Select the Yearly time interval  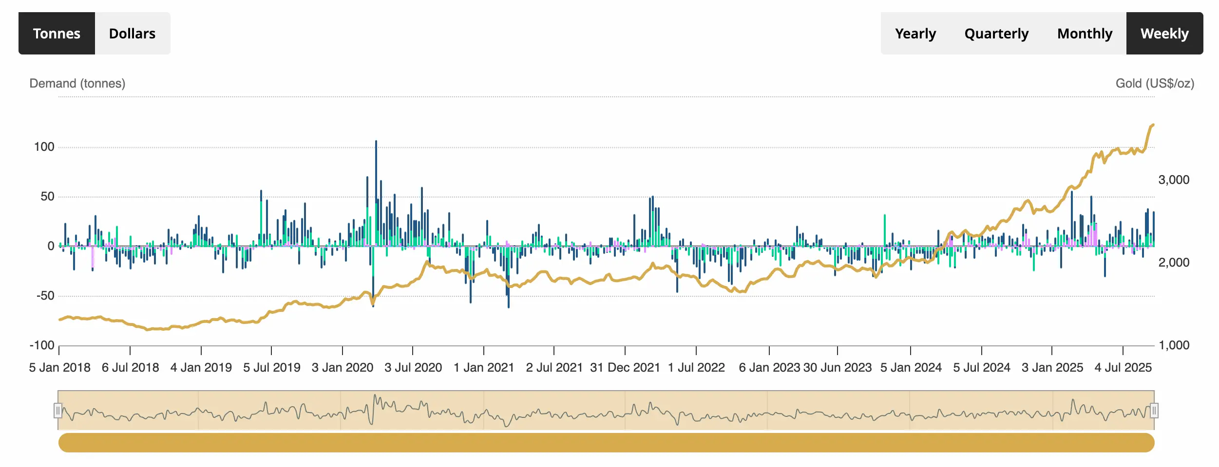[x=915, y=34]
